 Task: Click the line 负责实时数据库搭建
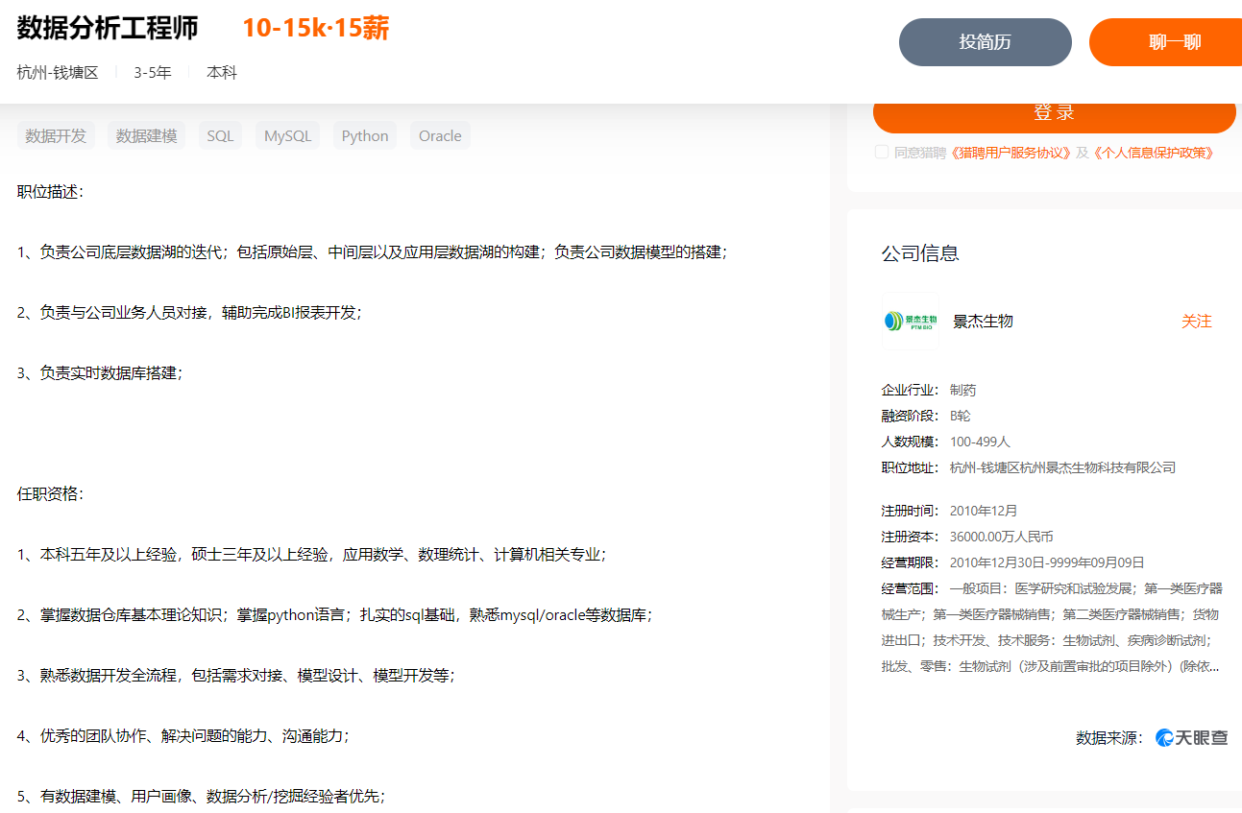100,373
